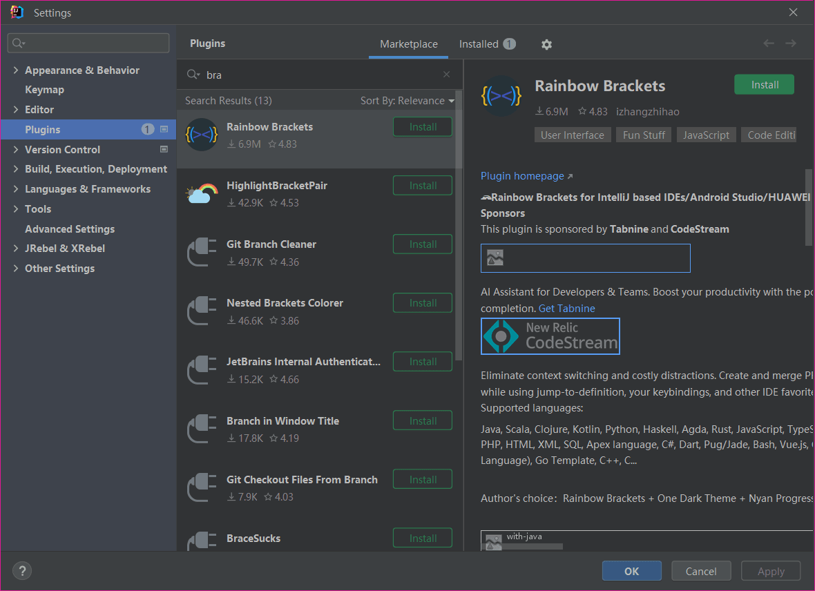Open Sort By Relevance dropdown
The height and width of the screenshot is (591, 815).
tap(407, 100)
